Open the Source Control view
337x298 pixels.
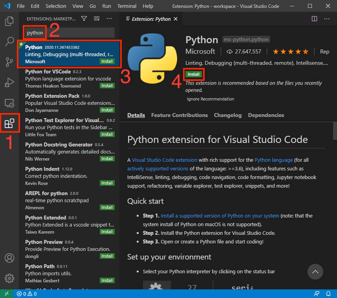click(x=9, y=62)
